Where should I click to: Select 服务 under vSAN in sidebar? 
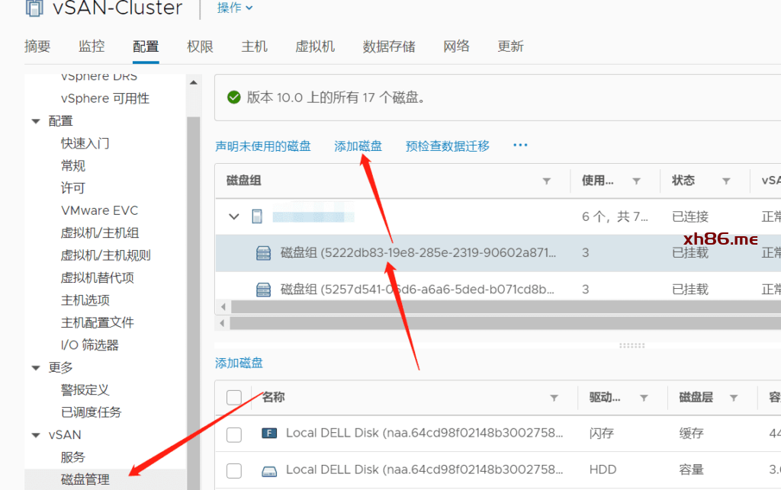click(73, 457)
